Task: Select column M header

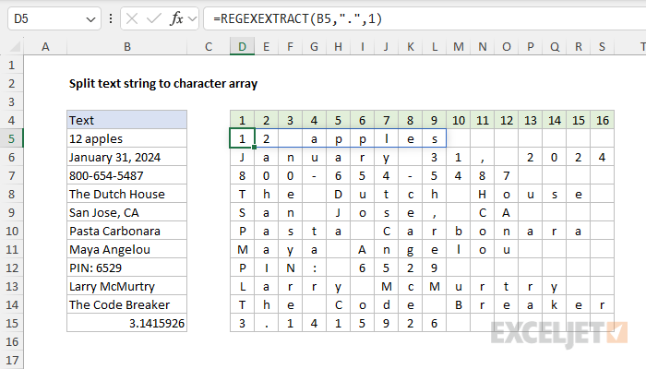Action: point(458,46)
